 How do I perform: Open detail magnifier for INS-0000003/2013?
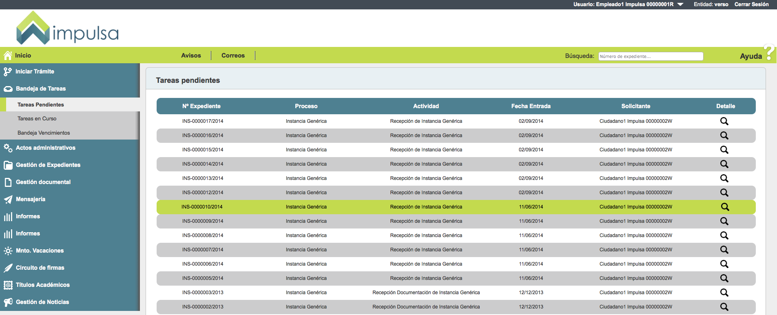click(x=724, y=293)
